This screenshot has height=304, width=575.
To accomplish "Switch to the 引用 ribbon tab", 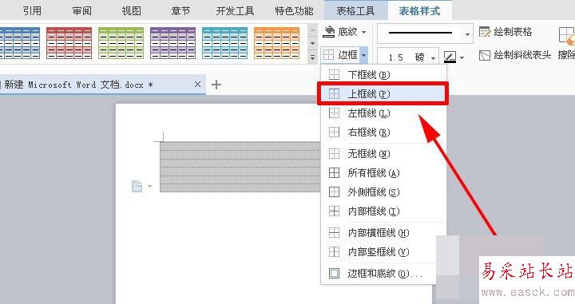I will coord(32,11).
